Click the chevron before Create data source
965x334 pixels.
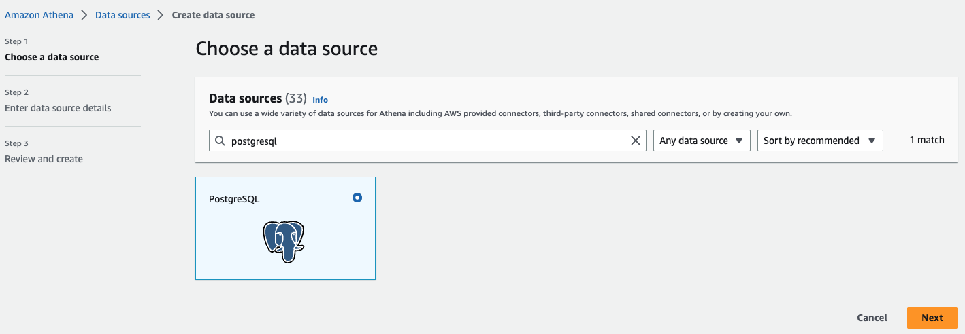161,15
